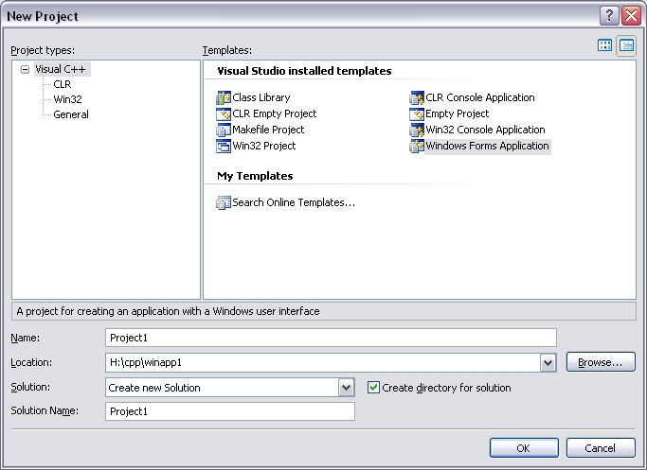Select the Class Library template icon
This screenshot has height=470, width=647.
(x=225, y=97)
